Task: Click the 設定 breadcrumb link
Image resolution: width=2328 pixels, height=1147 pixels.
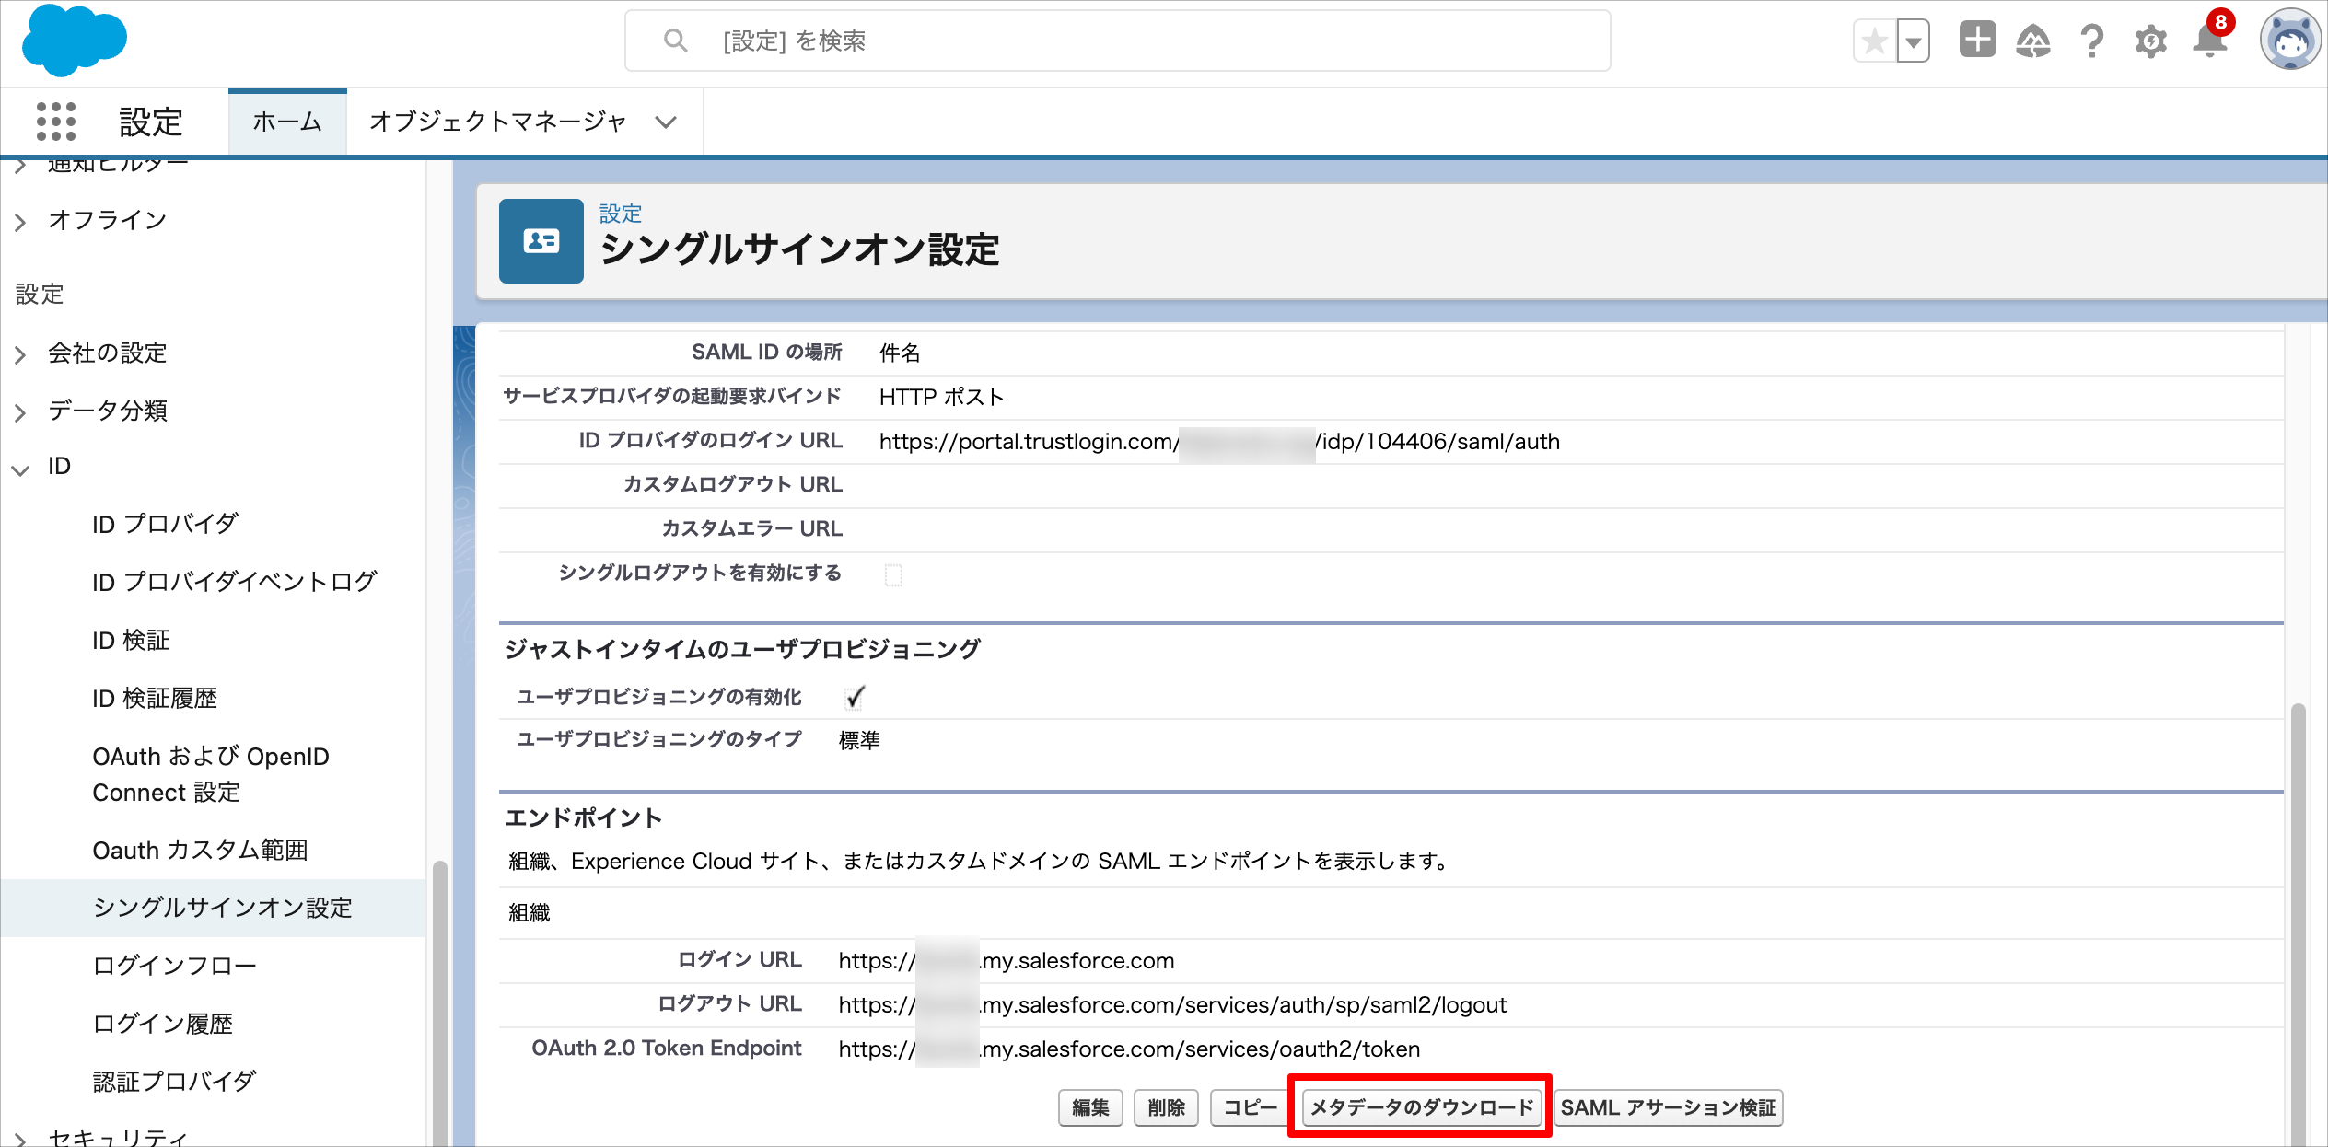Action: (621, 214)
